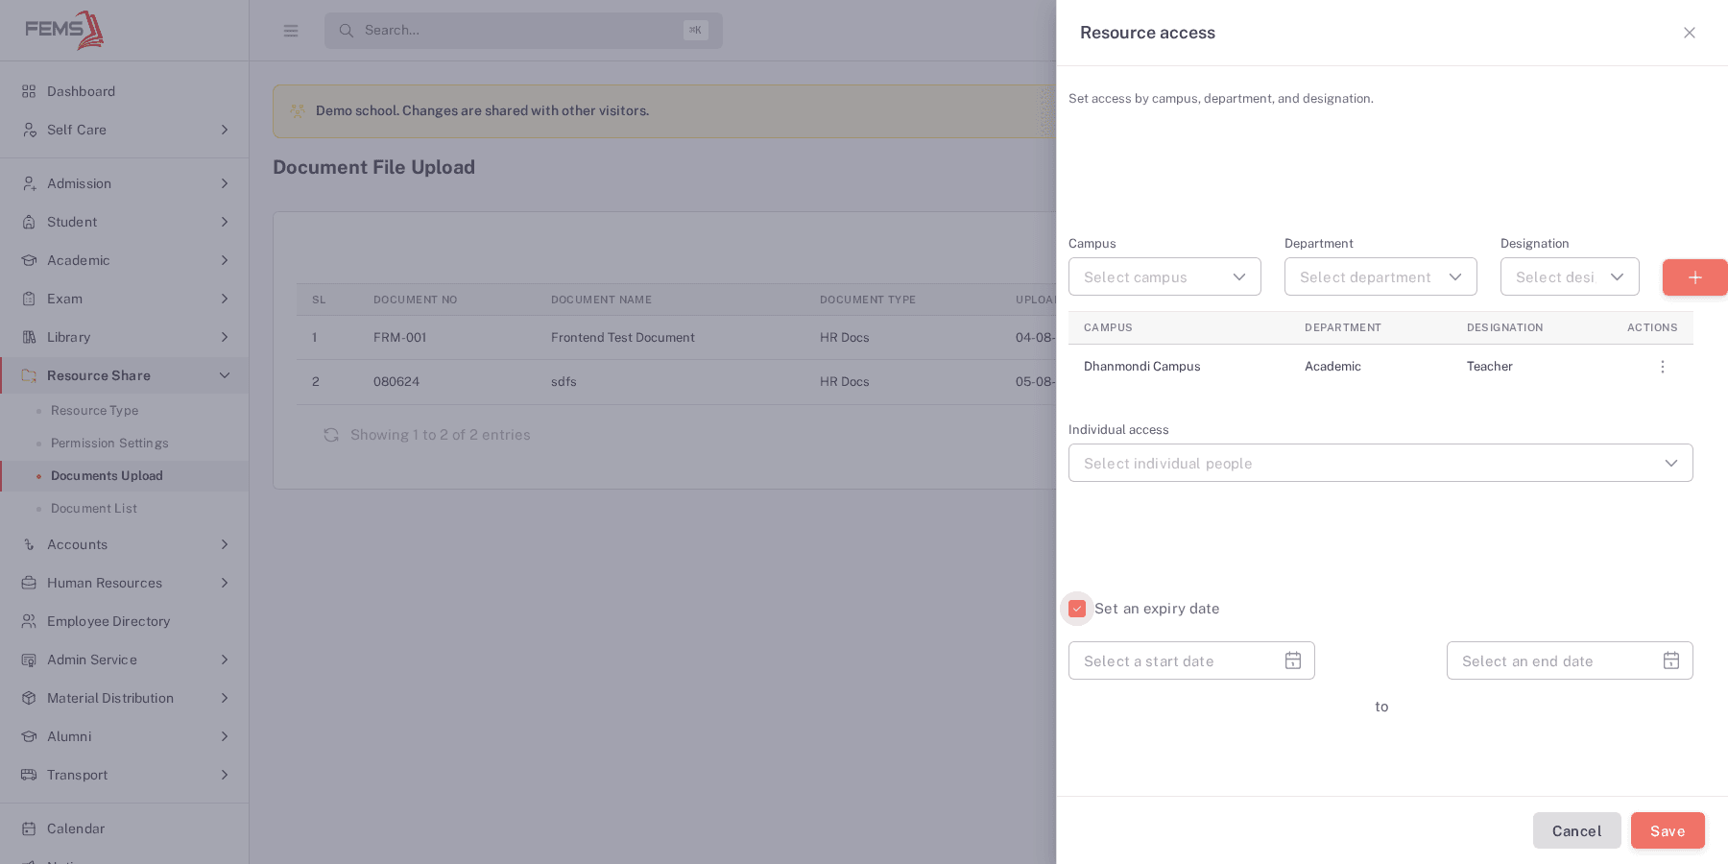Open the Select department dropdown
The image size is (1728, 864).
[1380, 276]
